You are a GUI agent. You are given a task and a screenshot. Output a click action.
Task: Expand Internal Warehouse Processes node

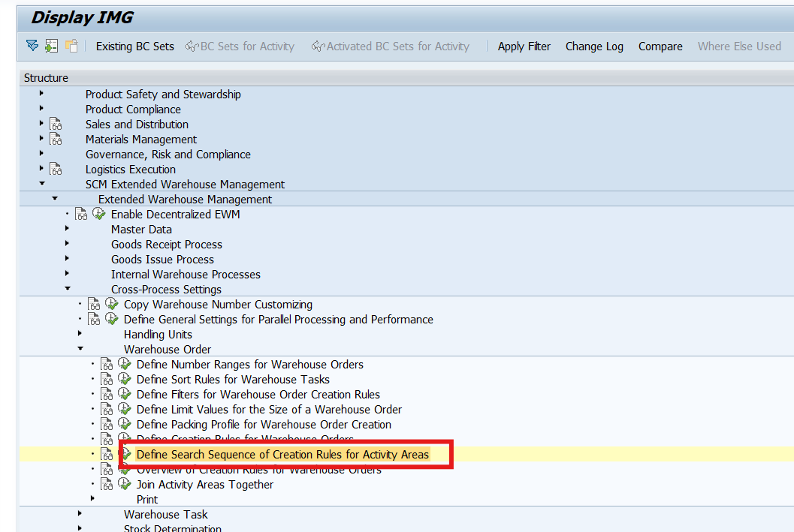tap(67, 274)
